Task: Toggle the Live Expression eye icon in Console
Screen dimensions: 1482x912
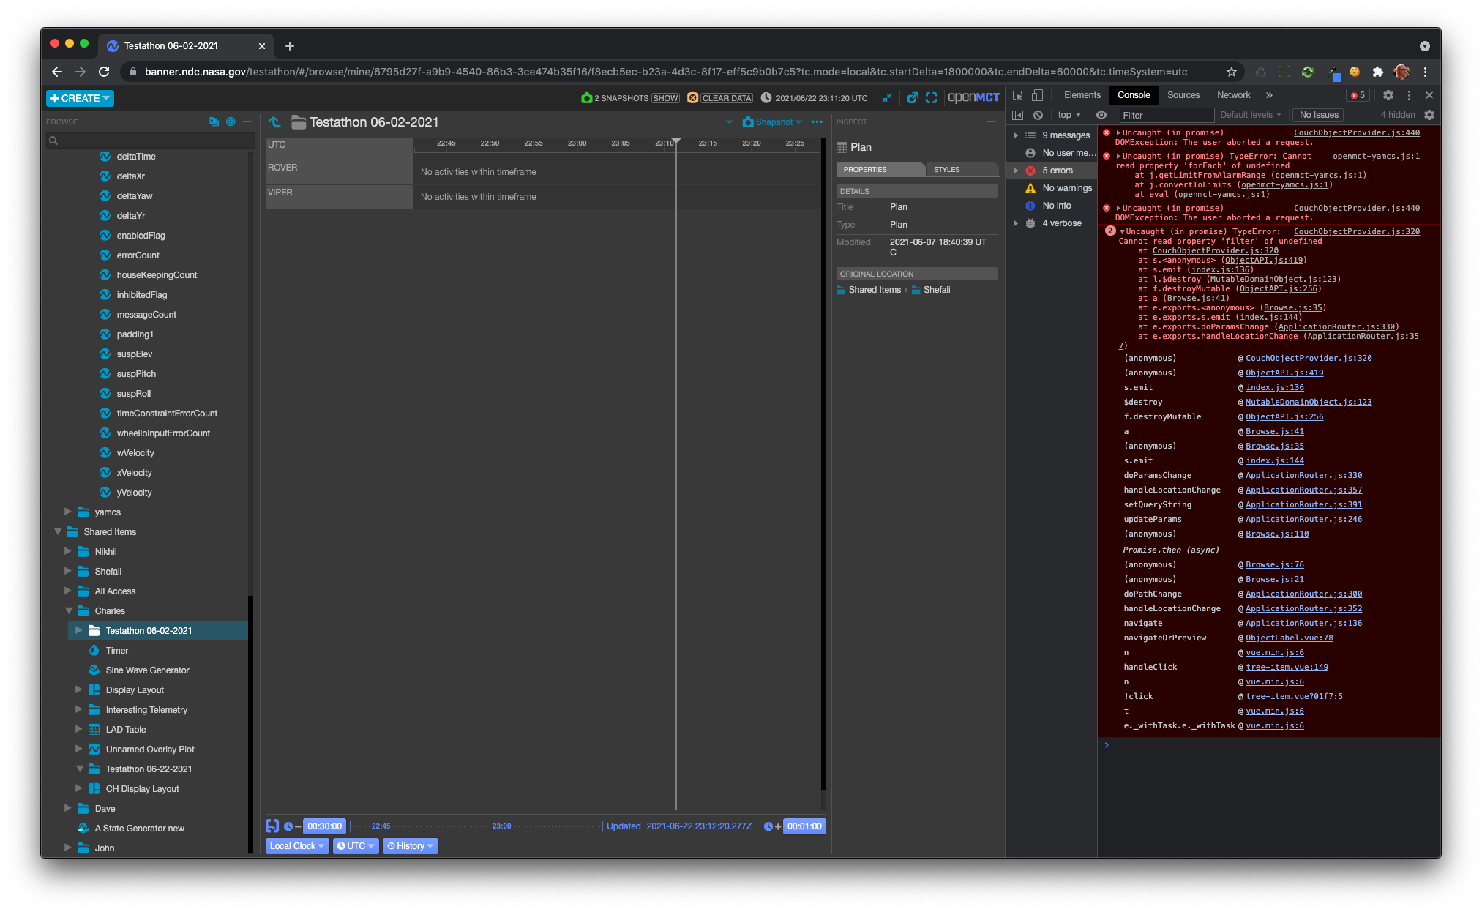Action: [1101, 115]
